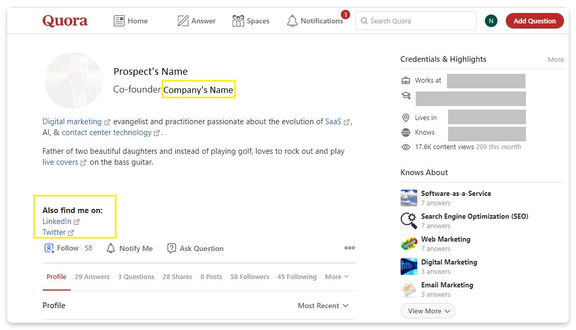The width and height of the screenshot is (576, 330).
Task: Open Search Engine Optimization topic icon
Action: [x=409, y=221]
